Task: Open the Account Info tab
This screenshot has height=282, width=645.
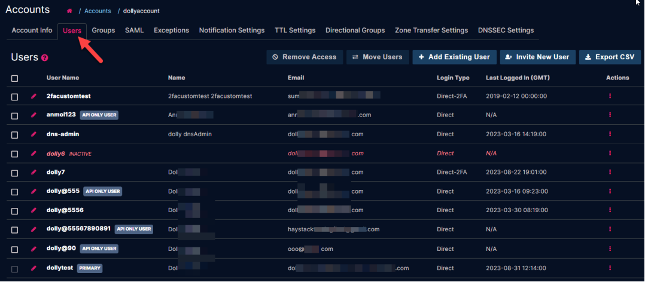Action: click(x=32, y=30)
